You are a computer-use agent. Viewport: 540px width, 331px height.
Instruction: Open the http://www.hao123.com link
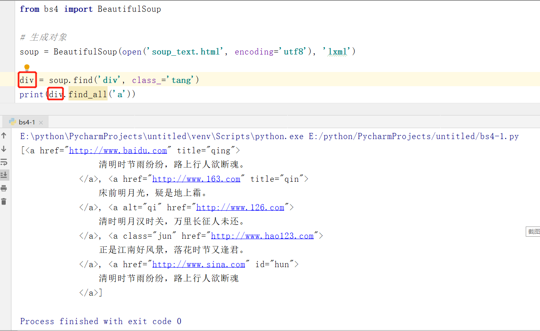pyautogui.click(x=262, y=236)
